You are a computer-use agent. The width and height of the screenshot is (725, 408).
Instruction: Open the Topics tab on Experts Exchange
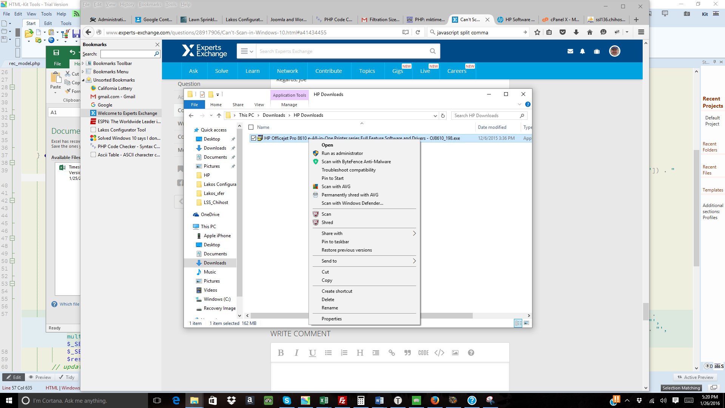coord(367,71)
